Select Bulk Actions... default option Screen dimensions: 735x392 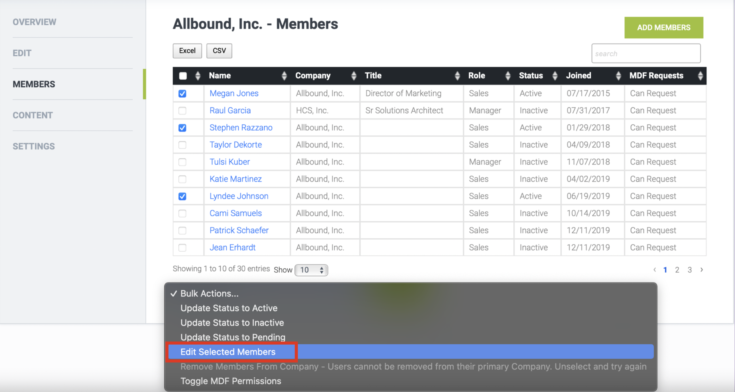411,294
